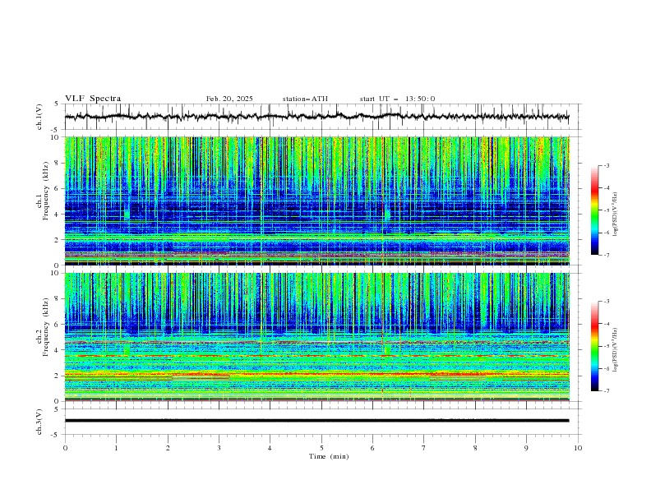Select the "Feb. 20, 2025" date text
The image size is (651, 503).
(x=229, y=99)
